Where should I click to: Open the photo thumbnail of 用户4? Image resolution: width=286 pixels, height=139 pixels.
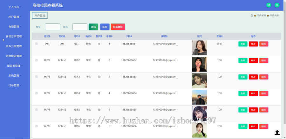[200, 97]
